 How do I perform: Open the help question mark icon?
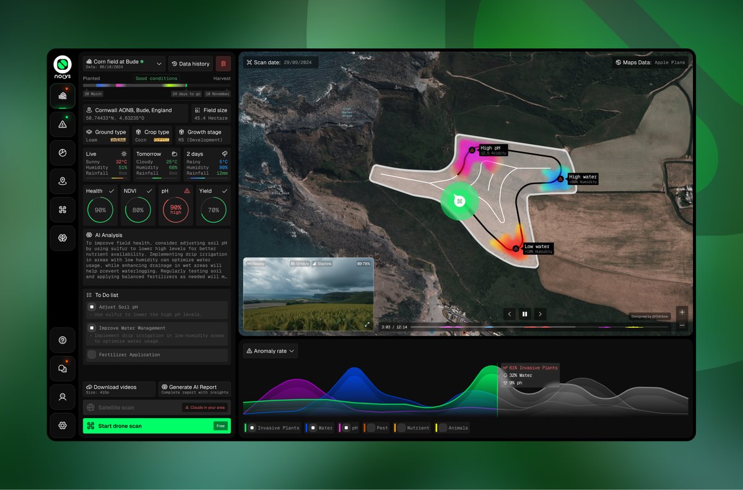tap(63, 340)
